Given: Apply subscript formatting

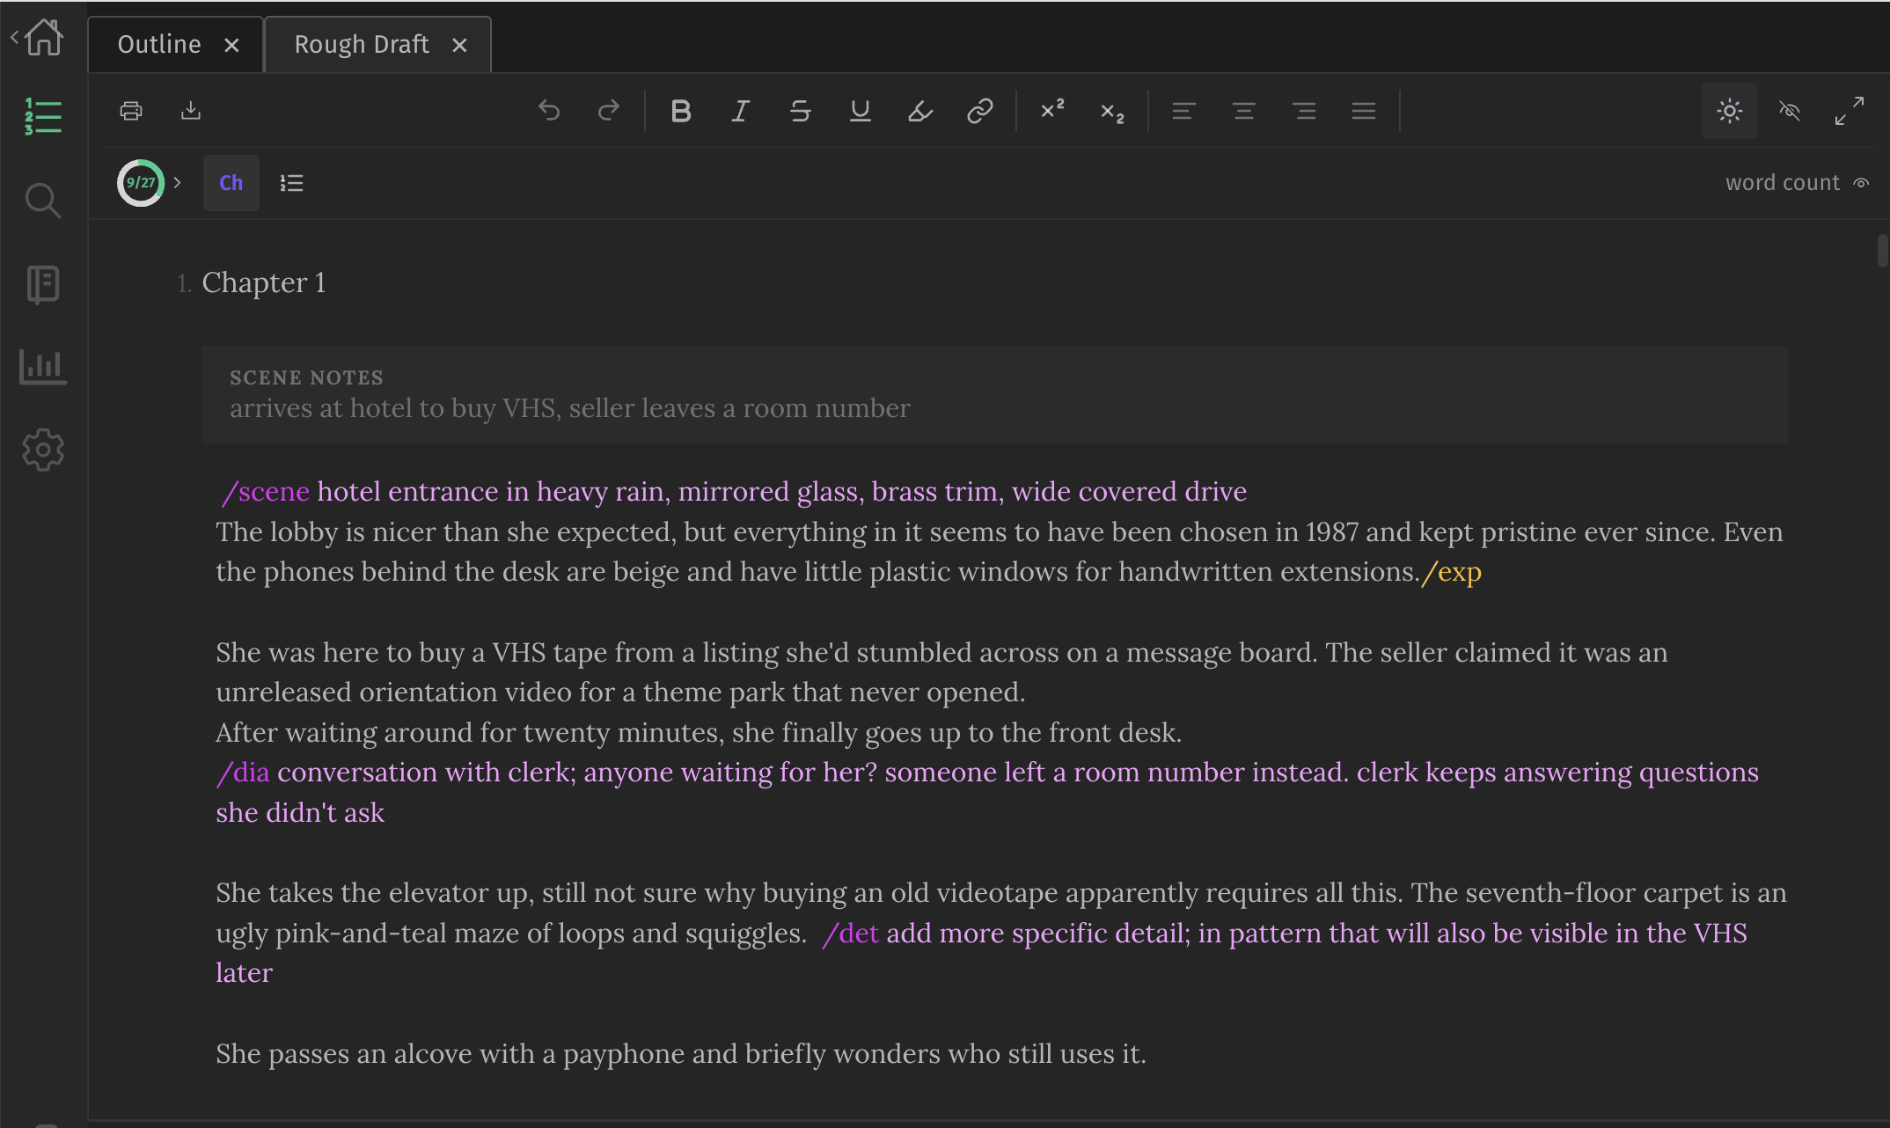Looking at the screenshot, I should (1112, 112).
